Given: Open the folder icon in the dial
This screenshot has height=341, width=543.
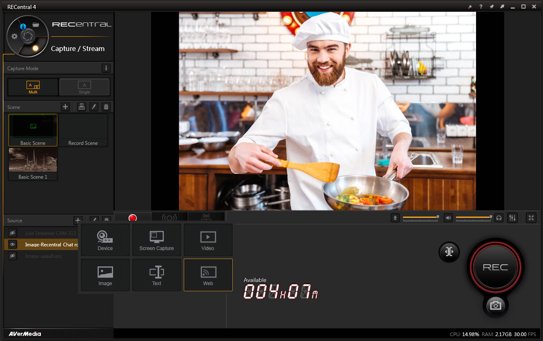Looking at the screenshot, I should pyautogui.click(x=36, y=24).
